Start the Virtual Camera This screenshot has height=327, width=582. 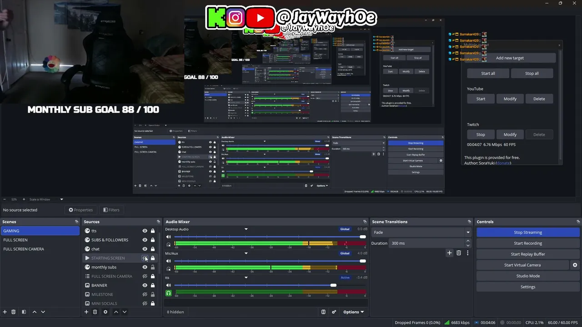(x=522, y=265)
